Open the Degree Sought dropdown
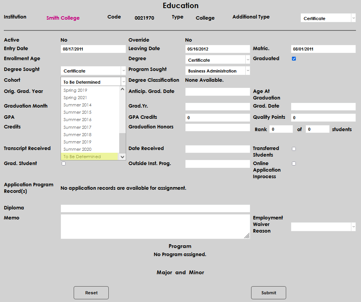The width and height of the screenshot is (361, 302). 93,71
